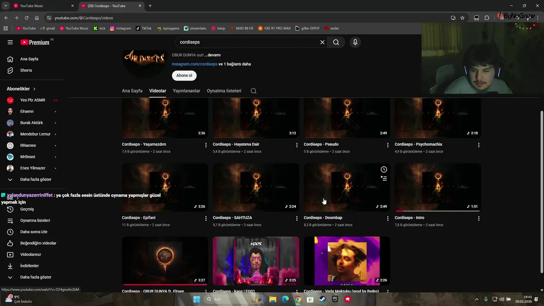Open options menu for Cordiseps - Psychomachia
This screenshot has height=306, width=544.
[479, 145]
